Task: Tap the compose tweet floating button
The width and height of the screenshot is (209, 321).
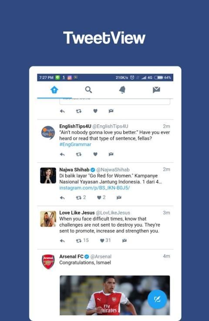Action: point(157,299)
